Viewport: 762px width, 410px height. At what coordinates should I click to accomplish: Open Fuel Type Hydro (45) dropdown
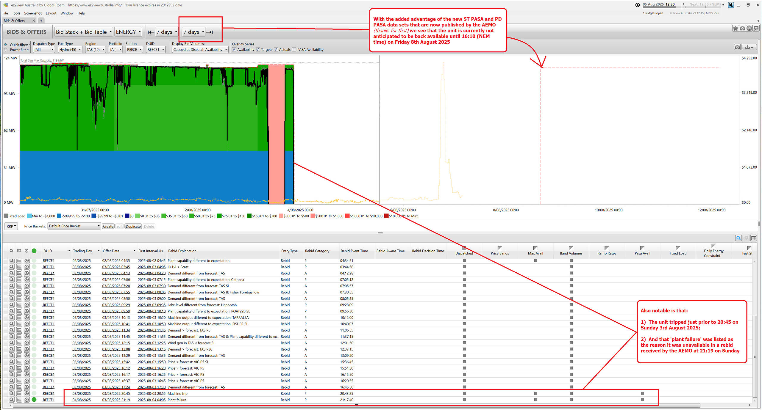coord(70,50)
